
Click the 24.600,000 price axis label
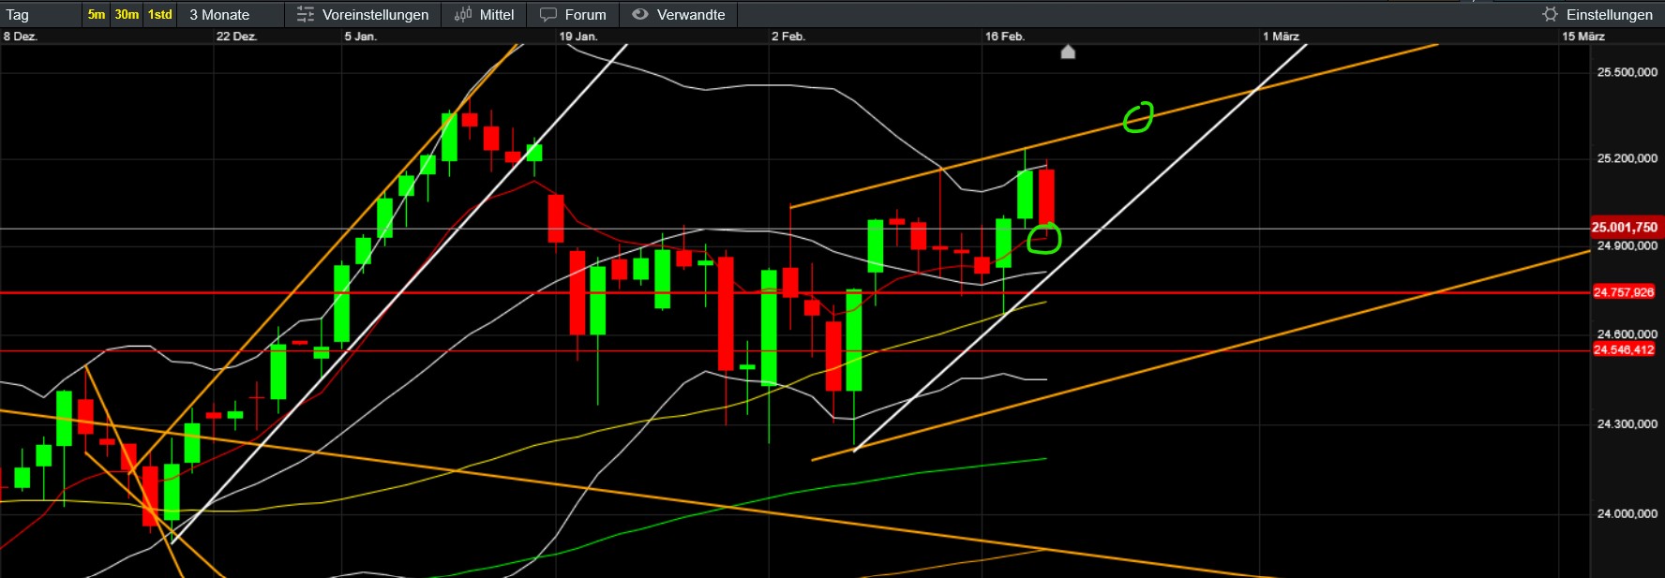[1627, 333]
